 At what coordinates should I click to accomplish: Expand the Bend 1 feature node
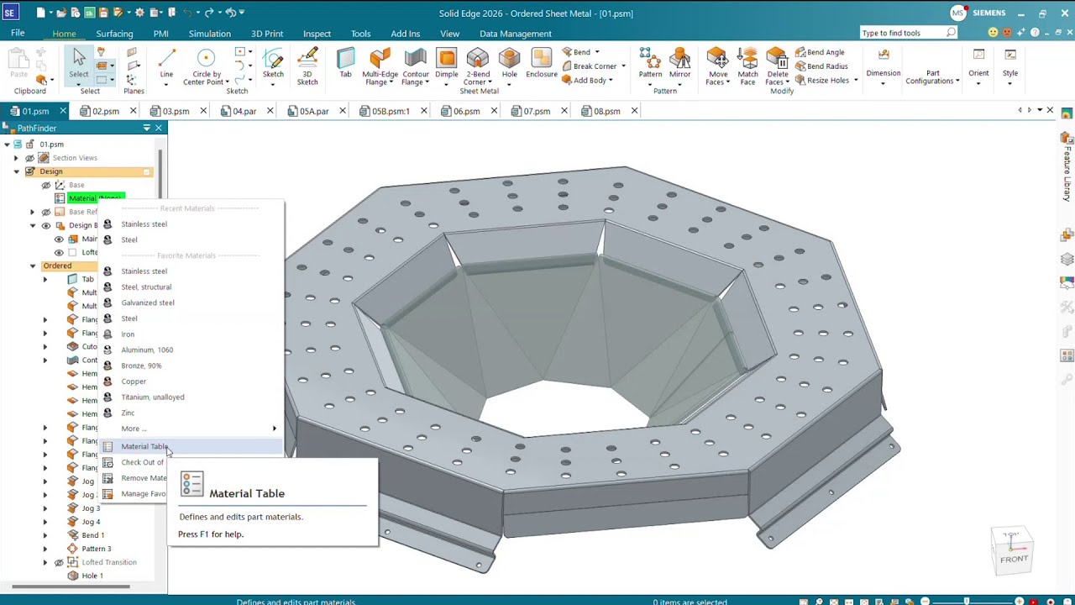coord(45,535)
